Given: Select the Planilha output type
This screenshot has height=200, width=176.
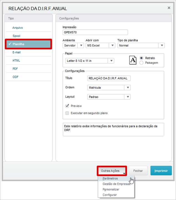Looking at the screenshot, I should tap(29, 44).
